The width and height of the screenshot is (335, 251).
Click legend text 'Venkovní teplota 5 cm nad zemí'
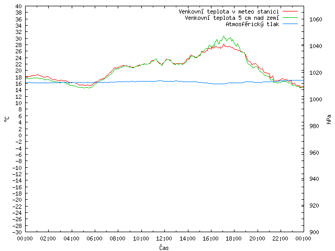click(232, 18)
